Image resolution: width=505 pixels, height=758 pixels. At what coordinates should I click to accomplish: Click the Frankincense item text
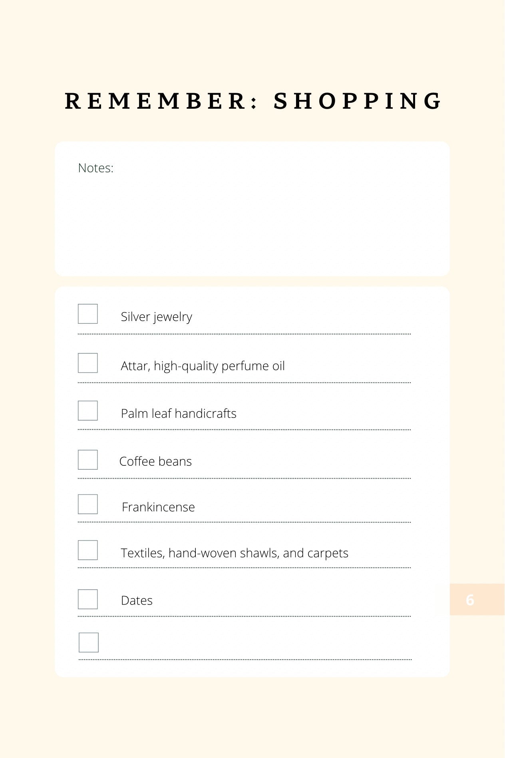click(158, 507)
